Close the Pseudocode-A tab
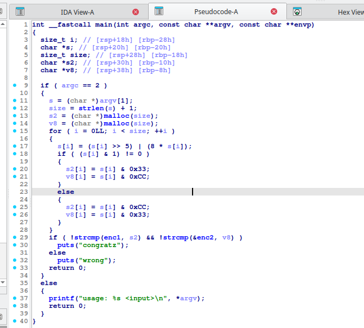This screenshot has height=328, width=364. pos(274,11)
